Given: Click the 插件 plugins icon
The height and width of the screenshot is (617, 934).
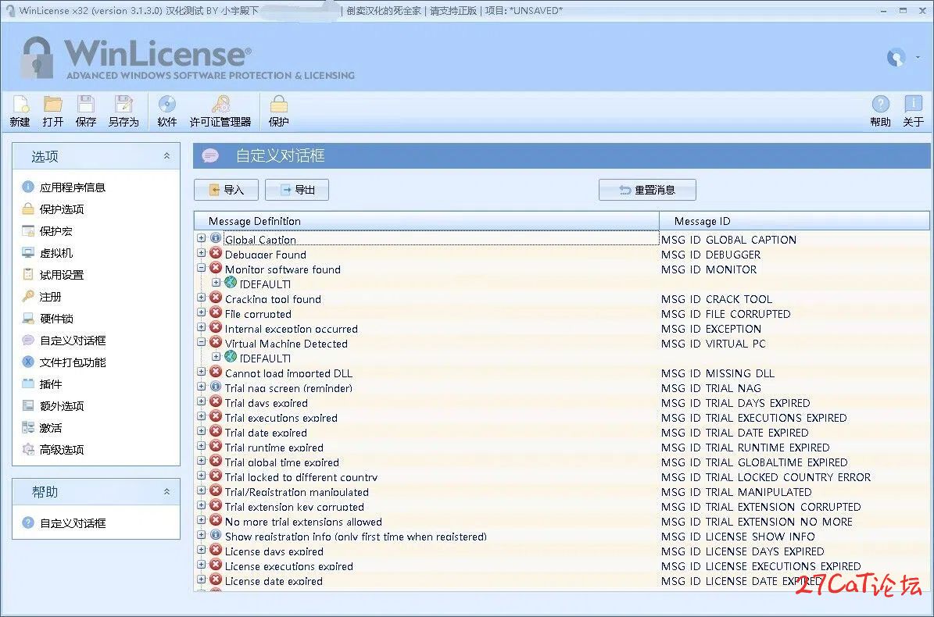Looking at the screenshot, I should 28,383.
